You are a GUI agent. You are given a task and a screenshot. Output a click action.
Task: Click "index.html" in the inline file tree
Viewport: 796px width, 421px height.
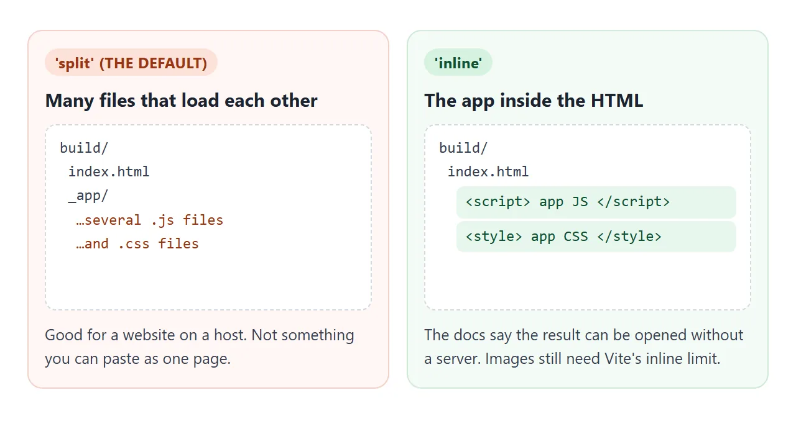pos(488,171)
